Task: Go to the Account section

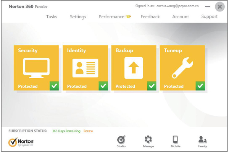Action: coord(181,17)
